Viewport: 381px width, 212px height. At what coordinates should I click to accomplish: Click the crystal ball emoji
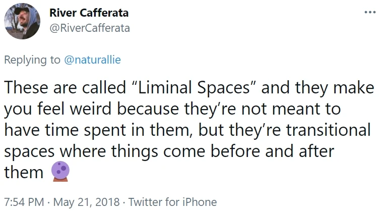(x=59, y=173)
